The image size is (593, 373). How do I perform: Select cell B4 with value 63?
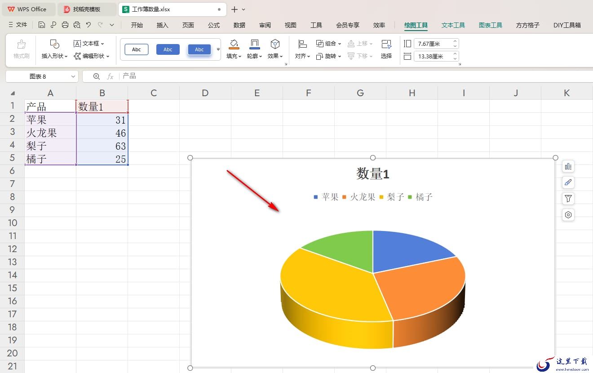(x=102, y=146)
